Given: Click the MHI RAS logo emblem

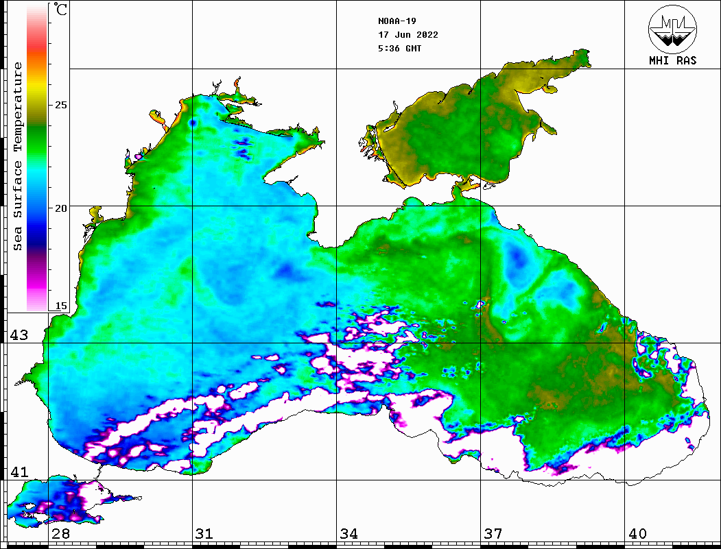Looking at the screenshot, I should click(673, 29).
